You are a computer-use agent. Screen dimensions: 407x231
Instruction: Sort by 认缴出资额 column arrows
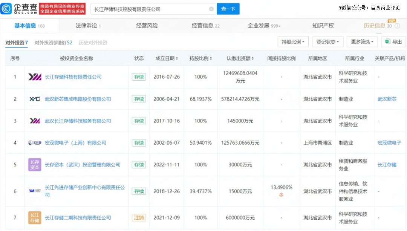[252, 58]
